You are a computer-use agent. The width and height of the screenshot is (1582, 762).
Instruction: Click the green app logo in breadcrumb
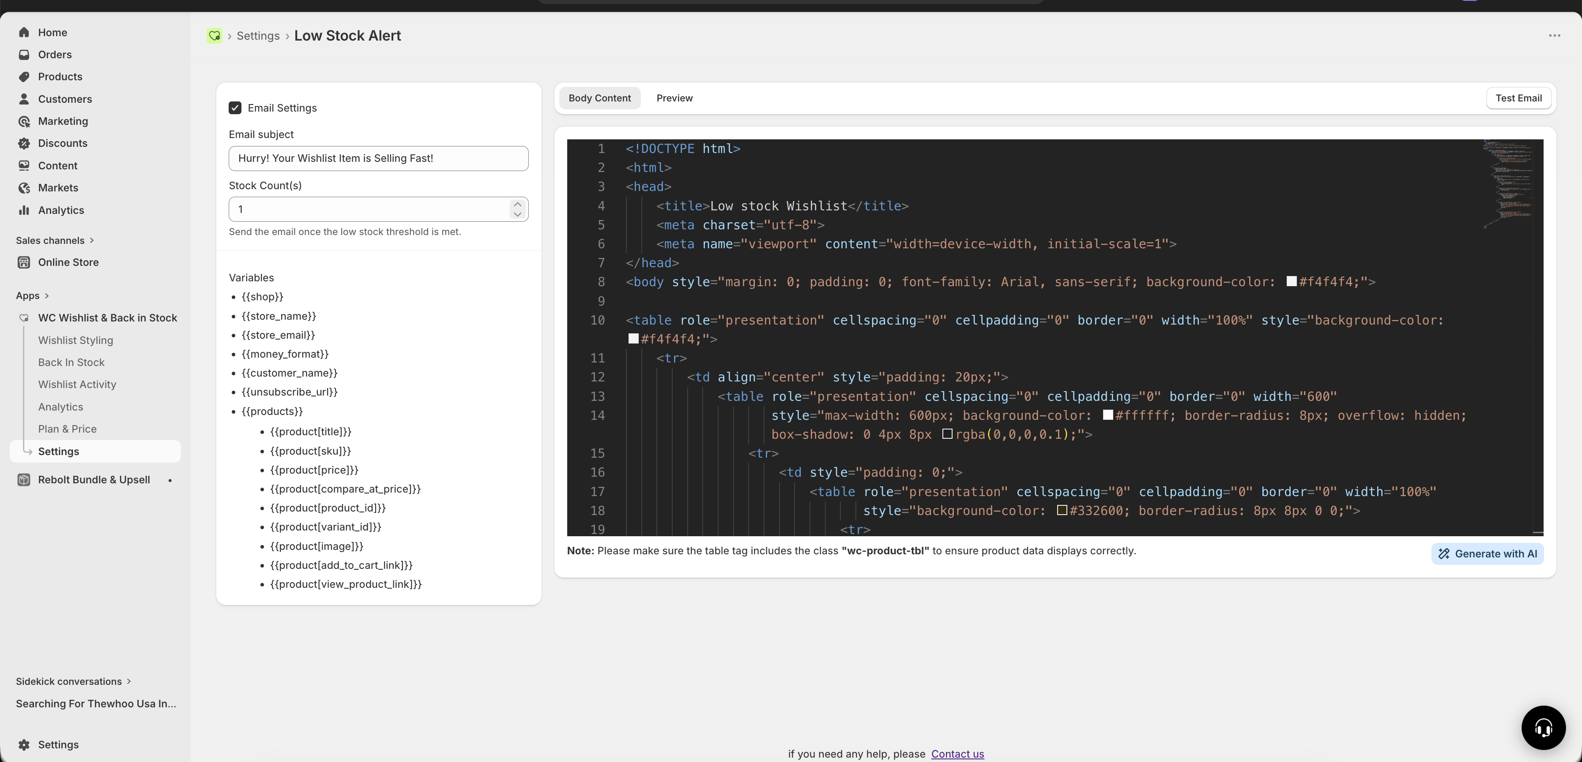coord(215,36)
